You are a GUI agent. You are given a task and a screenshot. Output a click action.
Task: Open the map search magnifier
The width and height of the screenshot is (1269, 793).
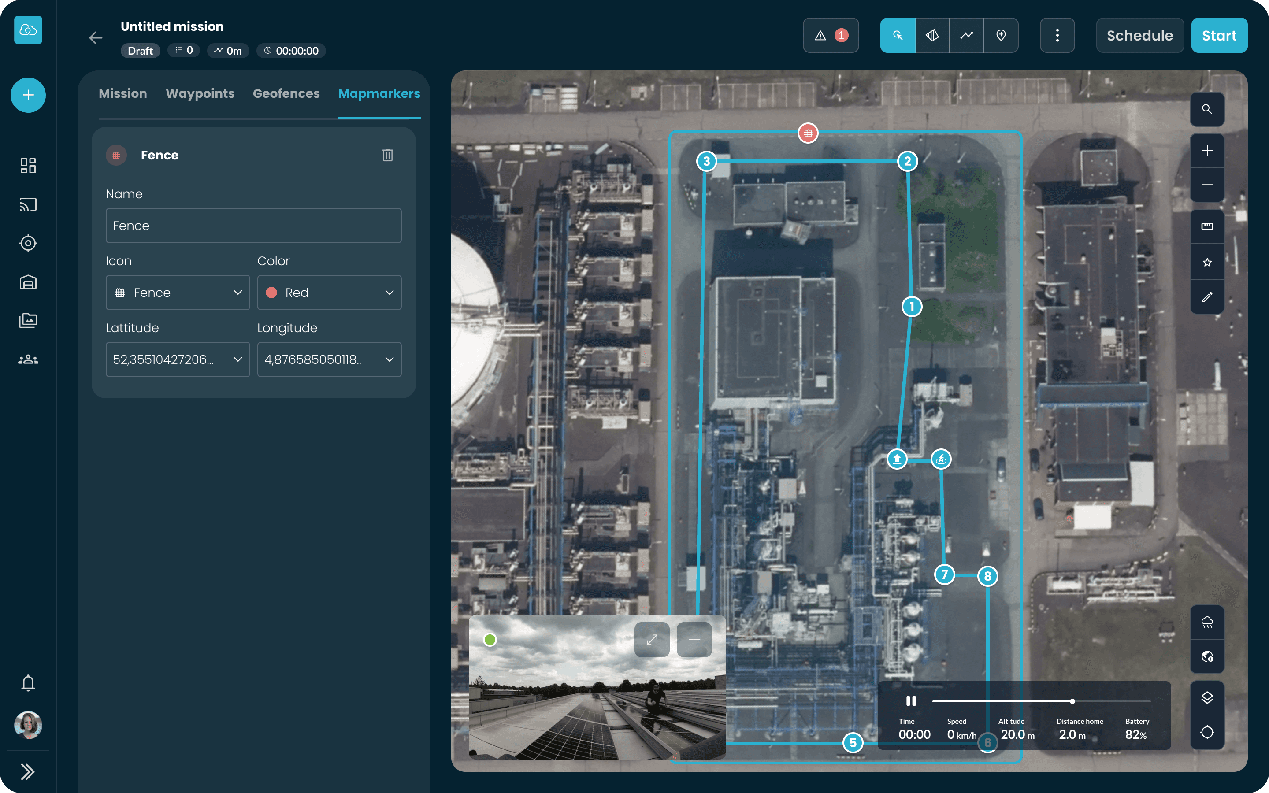click(1207, 109)
